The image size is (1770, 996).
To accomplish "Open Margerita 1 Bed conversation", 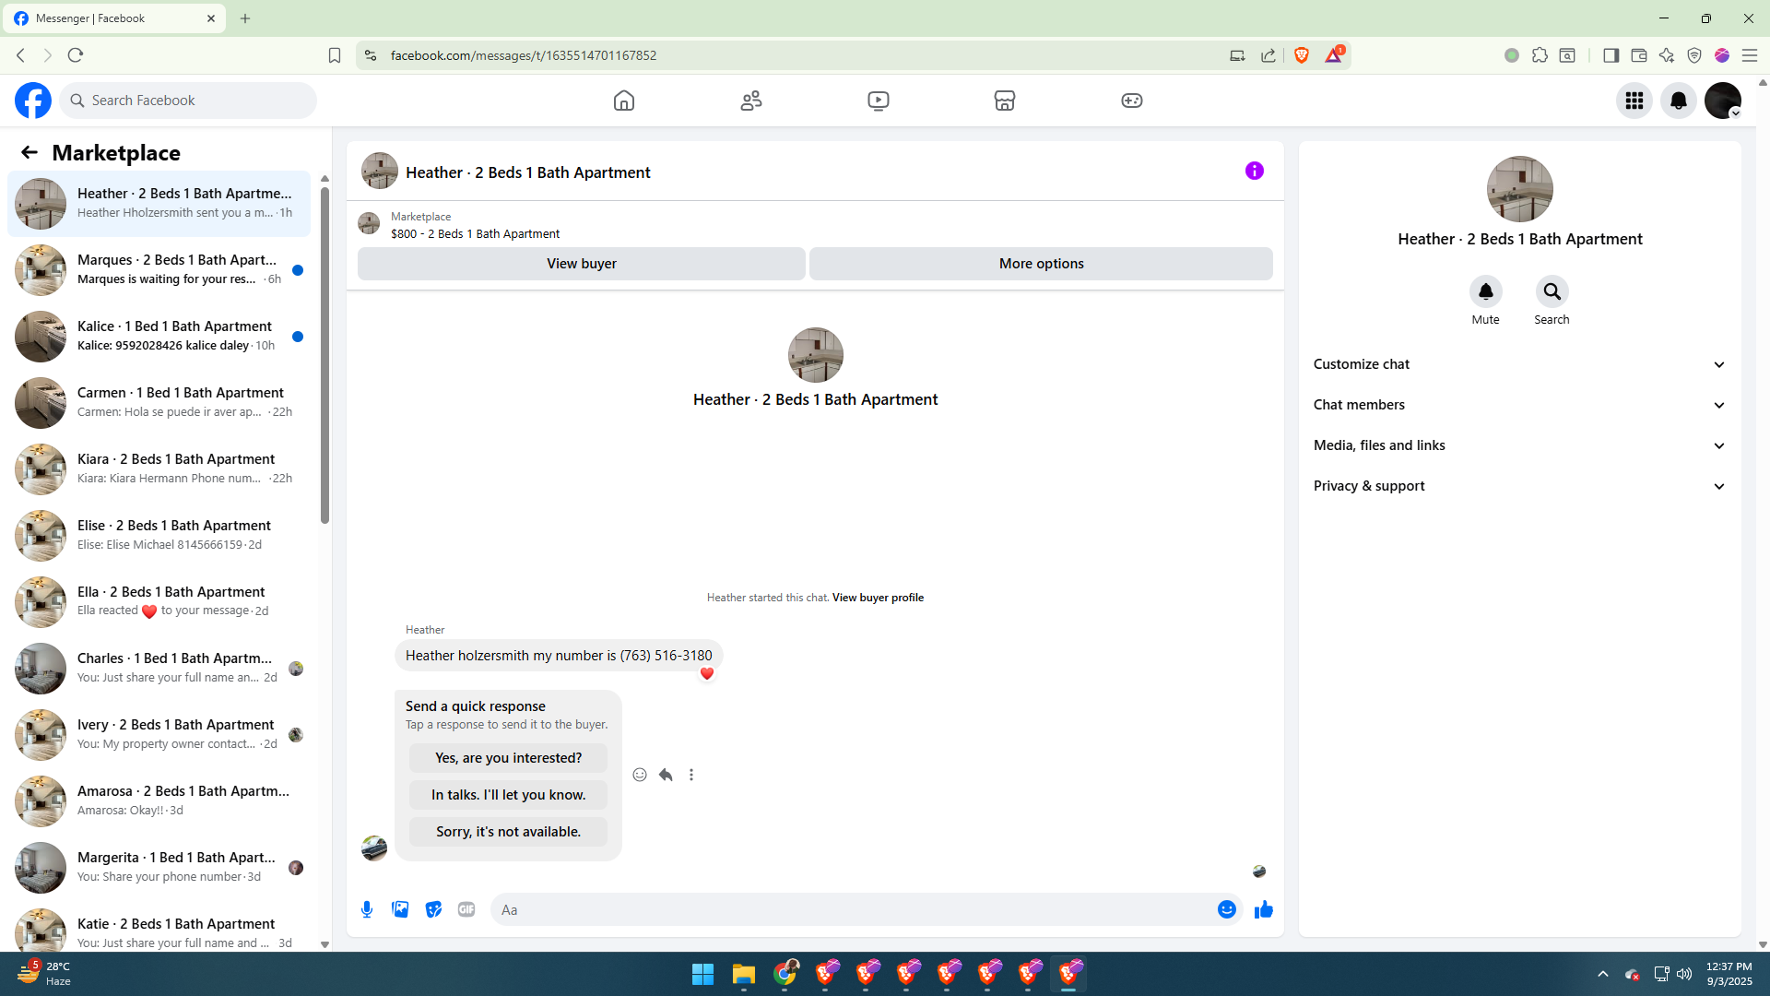I will point(159,868).
